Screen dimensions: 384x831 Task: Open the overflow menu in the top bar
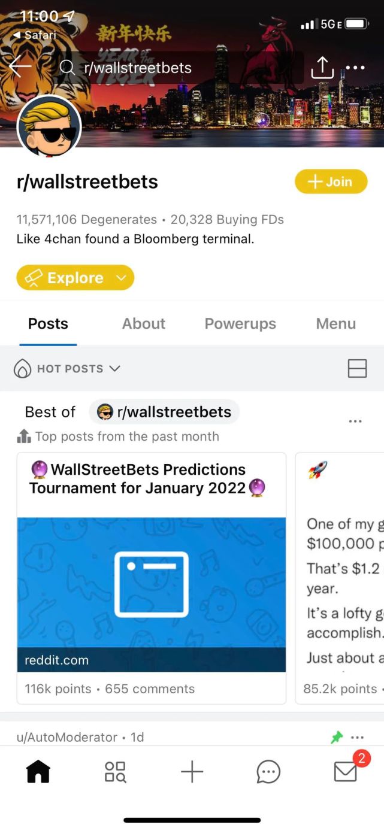355,68
